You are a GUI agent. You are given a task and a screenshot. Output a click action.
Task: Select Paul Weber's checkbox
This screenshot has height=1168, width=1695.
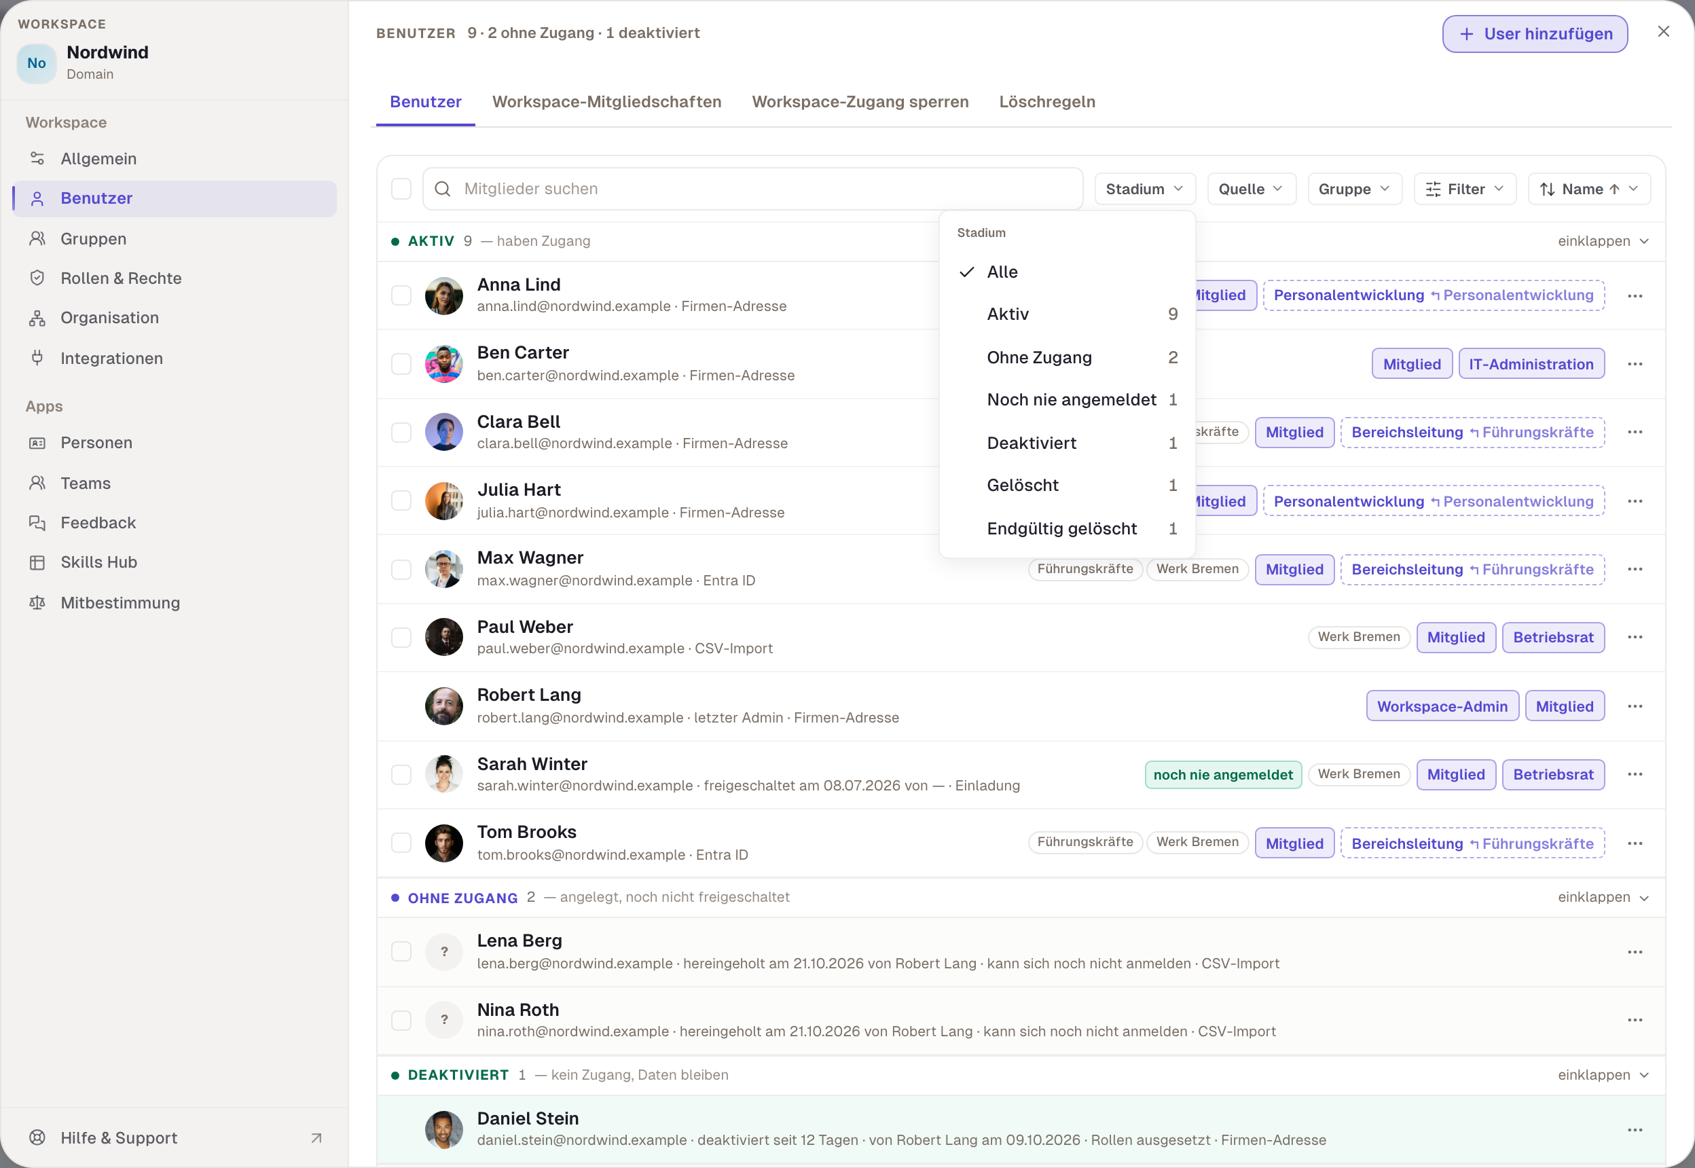pos(401,637)
